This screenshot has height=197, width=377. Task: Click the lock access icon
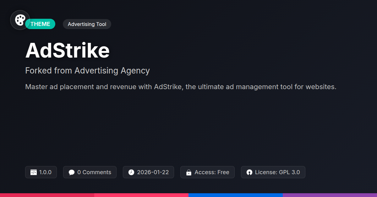click(189, 172)
